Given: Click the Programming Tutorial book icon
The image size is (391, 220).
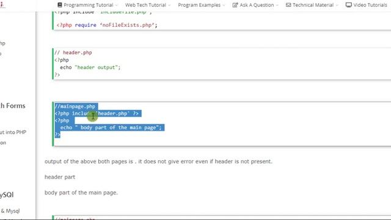Looking at the screenshot, I should (60, 5).
